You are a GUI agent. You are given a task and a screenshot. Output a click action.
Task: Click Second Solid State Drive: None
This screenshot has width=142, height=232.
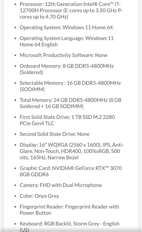(x=55, y=134)
